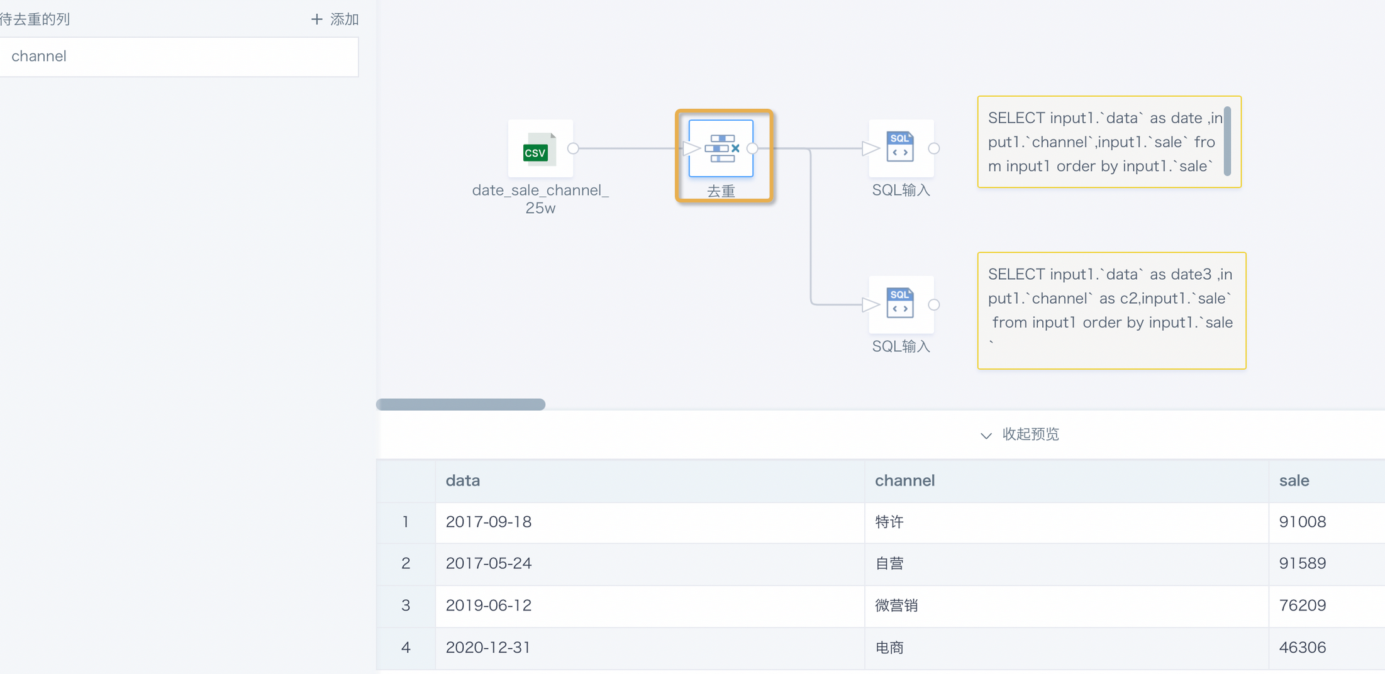Click the CSV node output port circle

pos(573,148)
